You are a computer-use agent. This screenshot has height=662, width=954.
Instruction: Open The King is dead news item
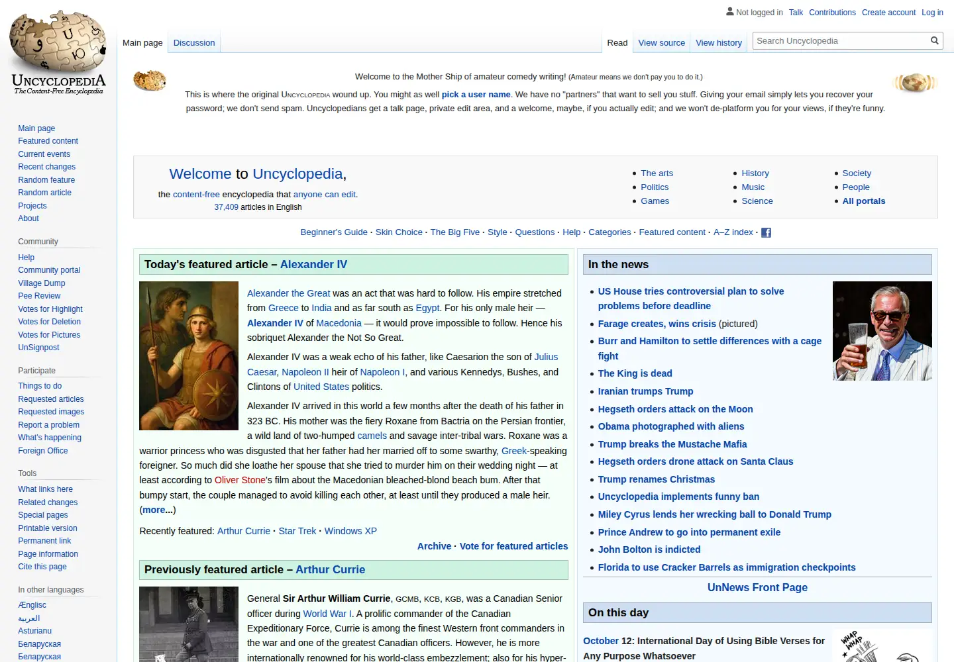(x=635, y=373)
